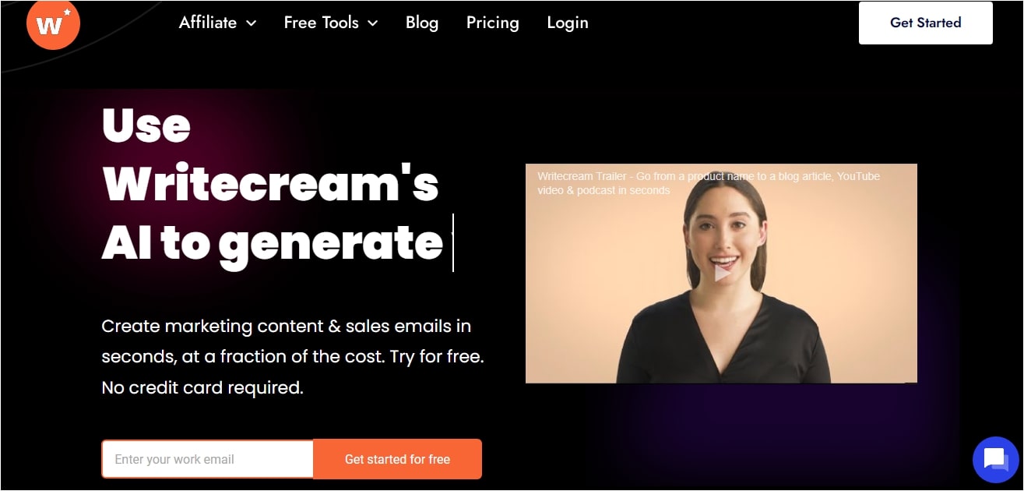Image resolution: width=1024 pixels, height=491 pixels.
Task: Click the No credit card required text
Action: tap(202, 387)
